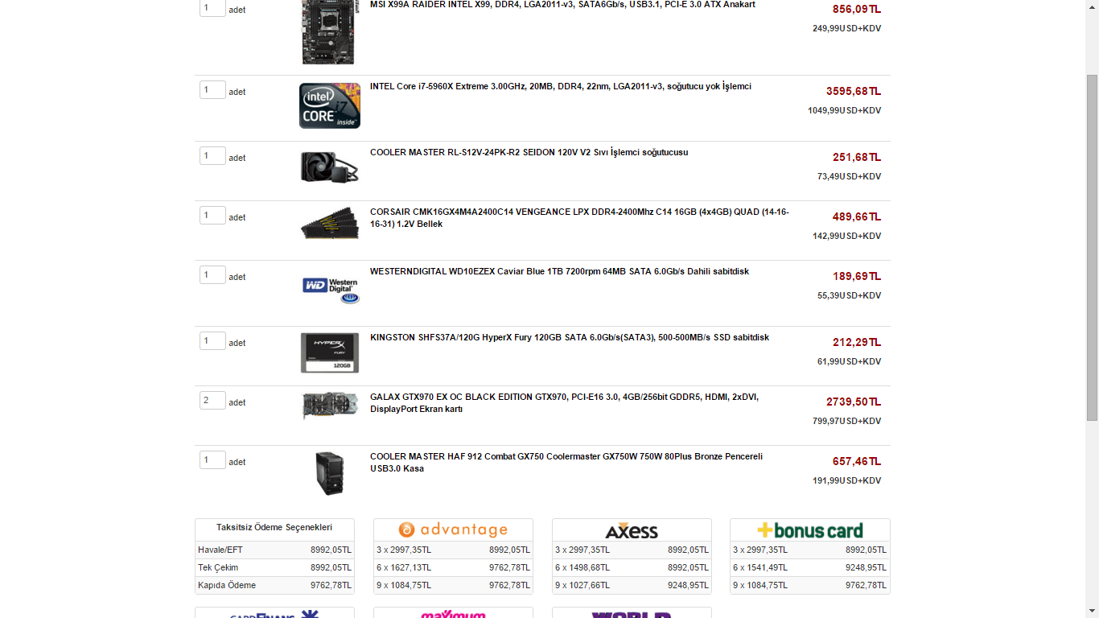Edit quantity field for Intel Core i7-5960X

(212, 89)
